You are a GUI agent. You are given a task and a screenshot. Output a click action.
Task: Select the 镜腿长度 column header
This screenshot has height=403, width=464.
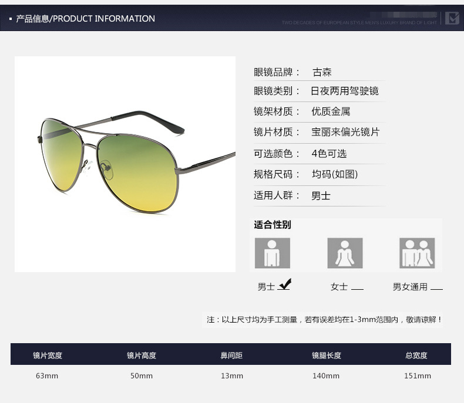pos(327,355)
